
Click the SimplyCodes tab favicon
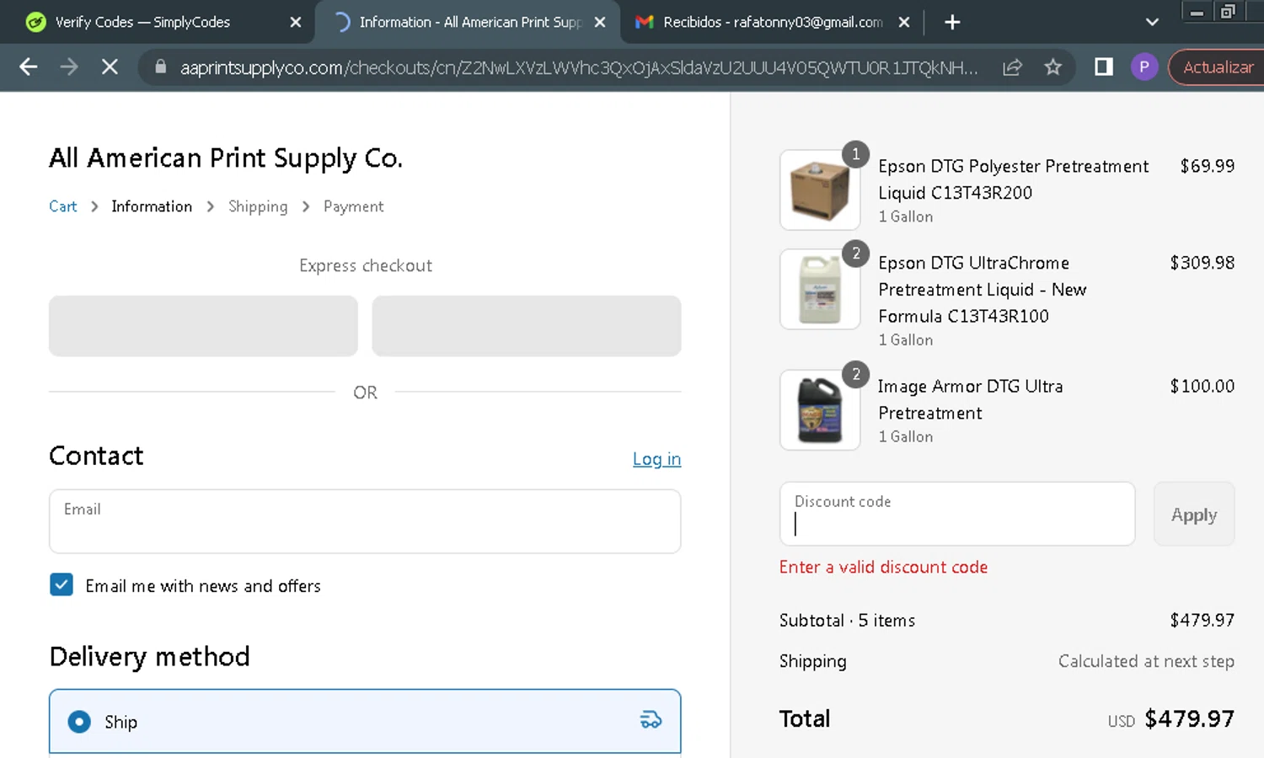(x=35, y=23)
